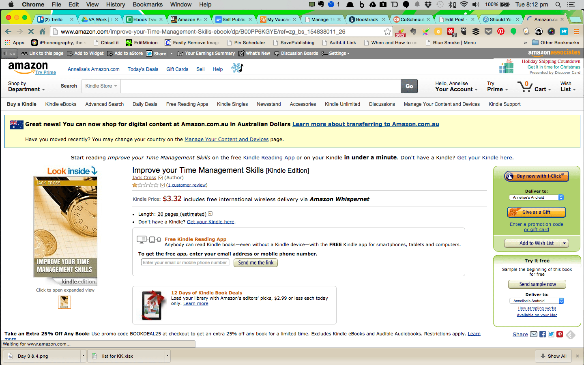Click the Wi-Fi status icon
584x365 pixels.
pos(464,4)
